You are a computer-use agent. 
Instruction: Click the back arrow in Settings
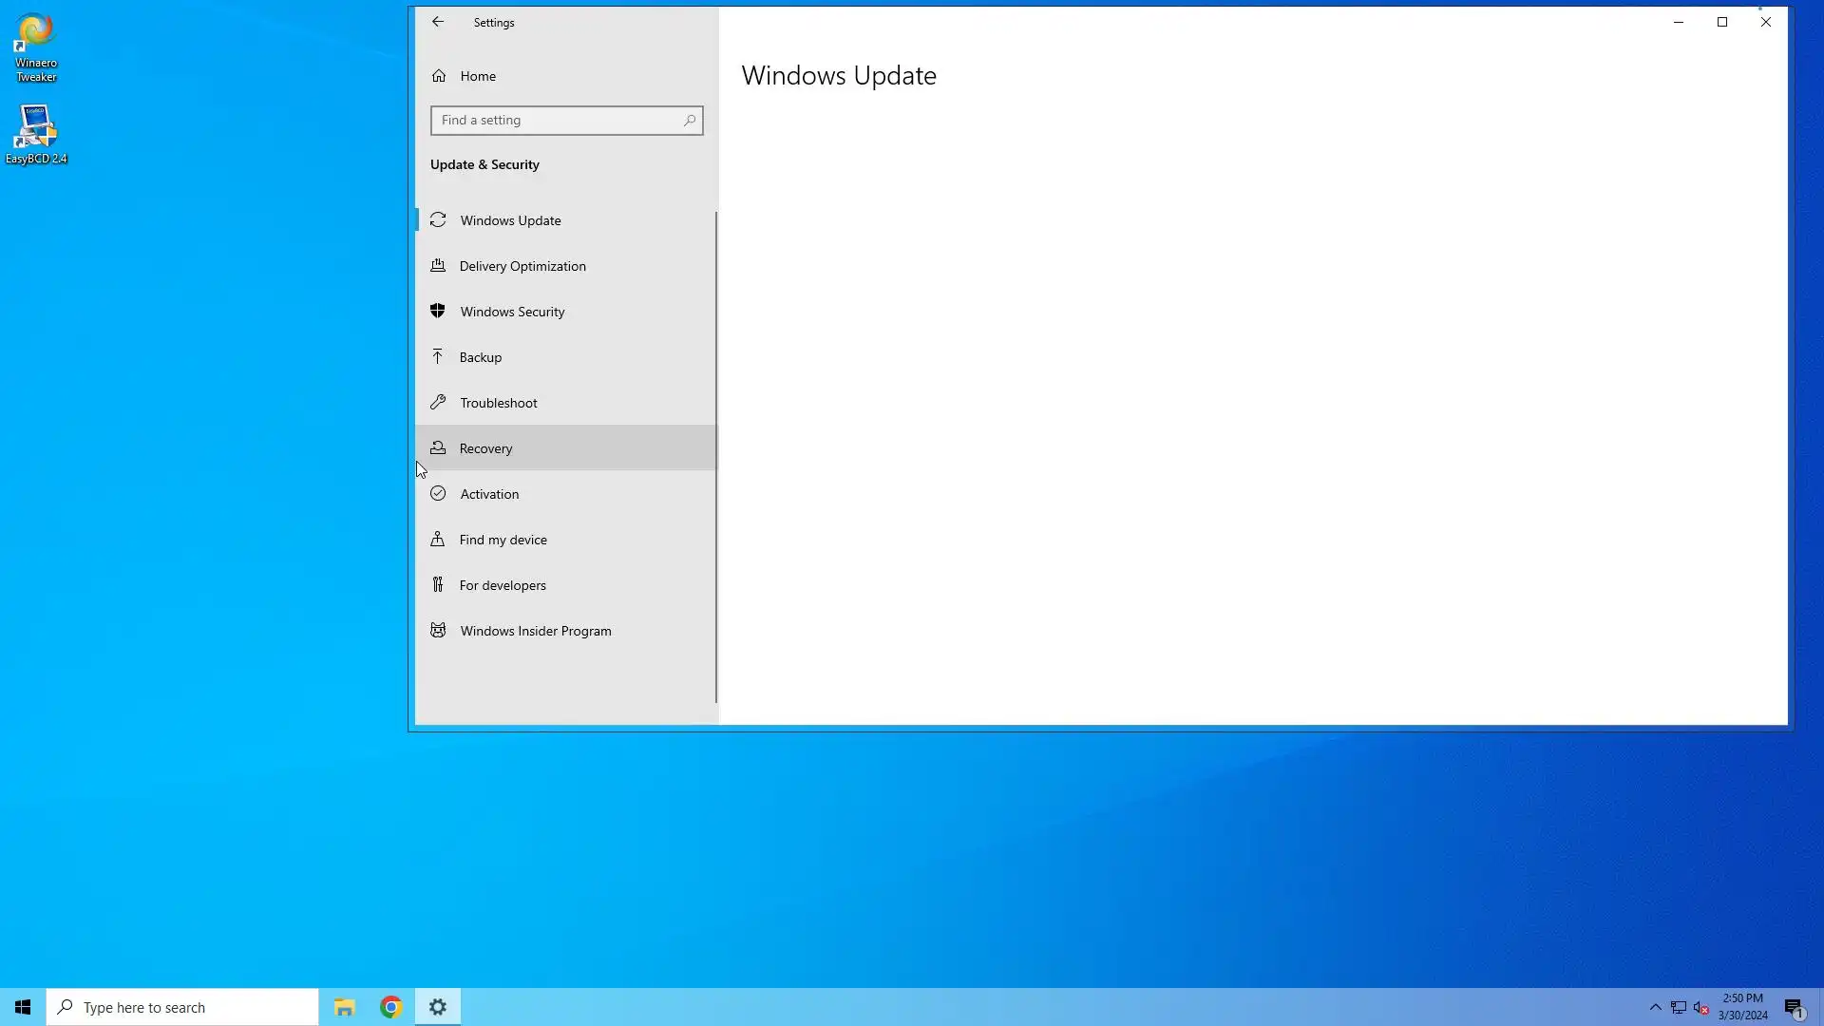438,22
